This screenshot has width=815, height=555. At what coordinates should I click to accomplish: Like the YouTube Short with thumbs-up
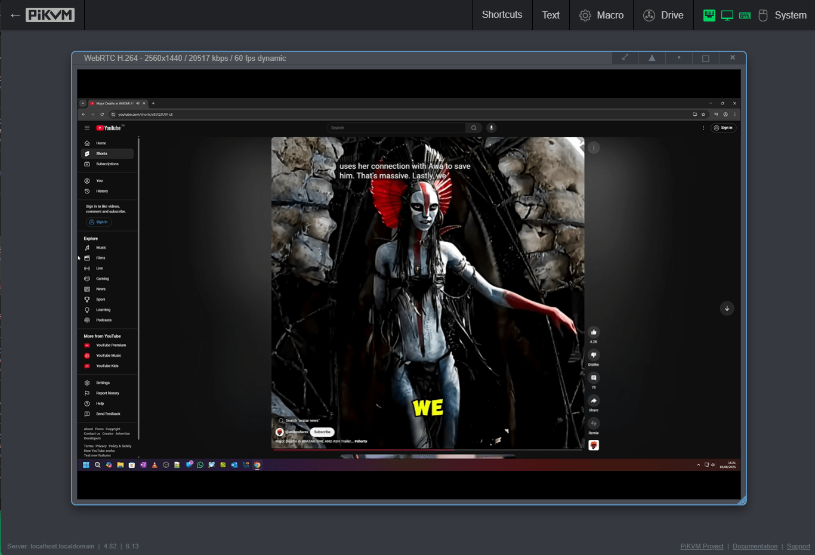[593, 332]
